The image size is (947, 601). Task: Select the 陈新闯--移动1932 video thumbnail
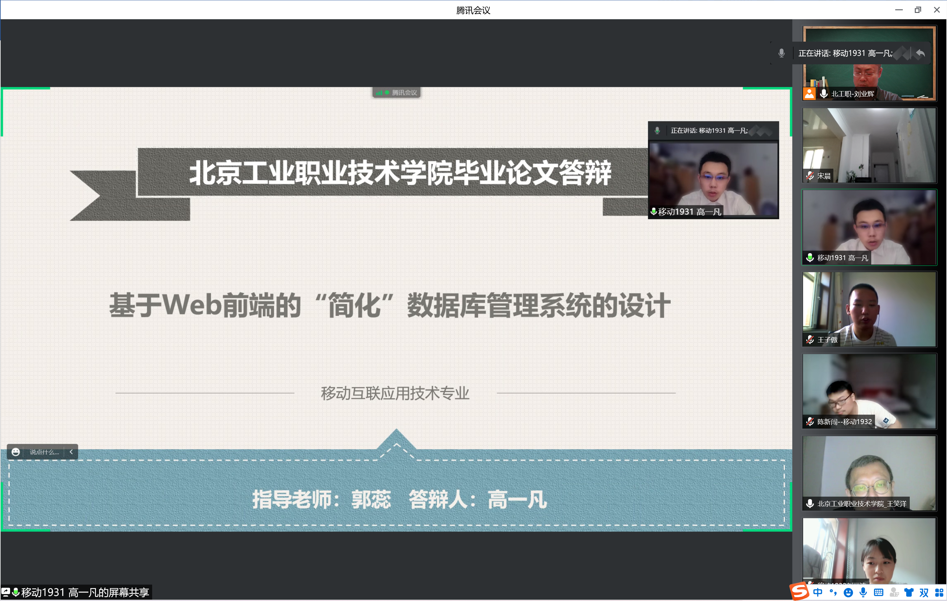coord(869,391)
